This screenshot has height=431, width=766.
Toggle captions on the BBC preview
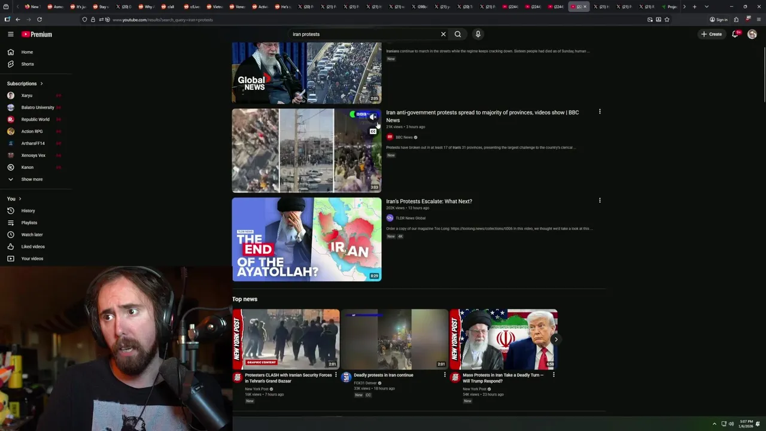pos(373,131)
